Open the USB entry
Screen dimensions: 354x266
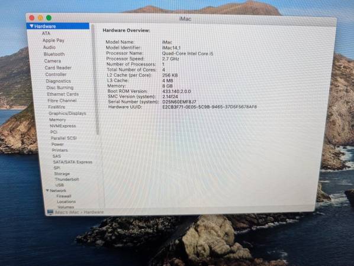[60, 185]
